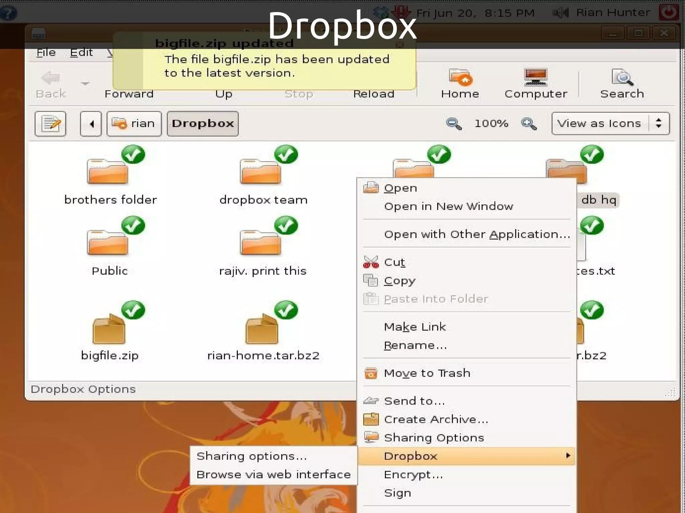The image size is (685, 513).
Task: Choose Make Link in context menu
Action: point(467,327)
